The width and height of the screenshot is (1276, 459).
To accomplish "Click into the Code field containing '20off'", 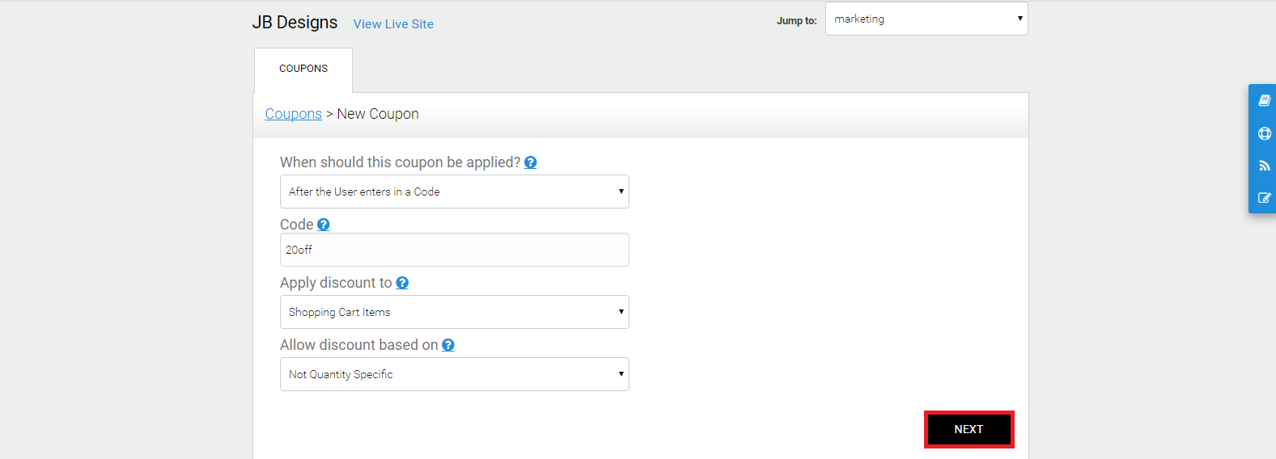I will point(454,250).
